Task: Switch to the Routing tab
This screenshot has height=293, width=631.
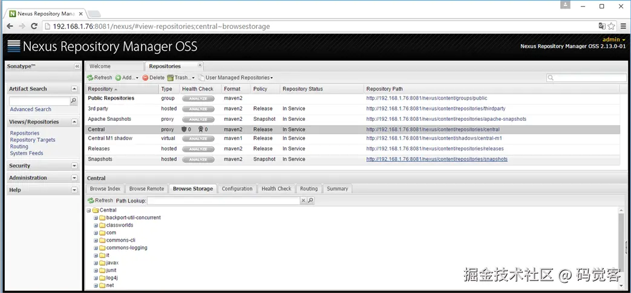Action: 309,188
